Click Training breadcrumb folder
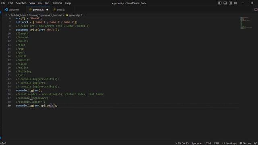This screenshot has width=258, height=145. pyautogui.click(x=33, y=15)
